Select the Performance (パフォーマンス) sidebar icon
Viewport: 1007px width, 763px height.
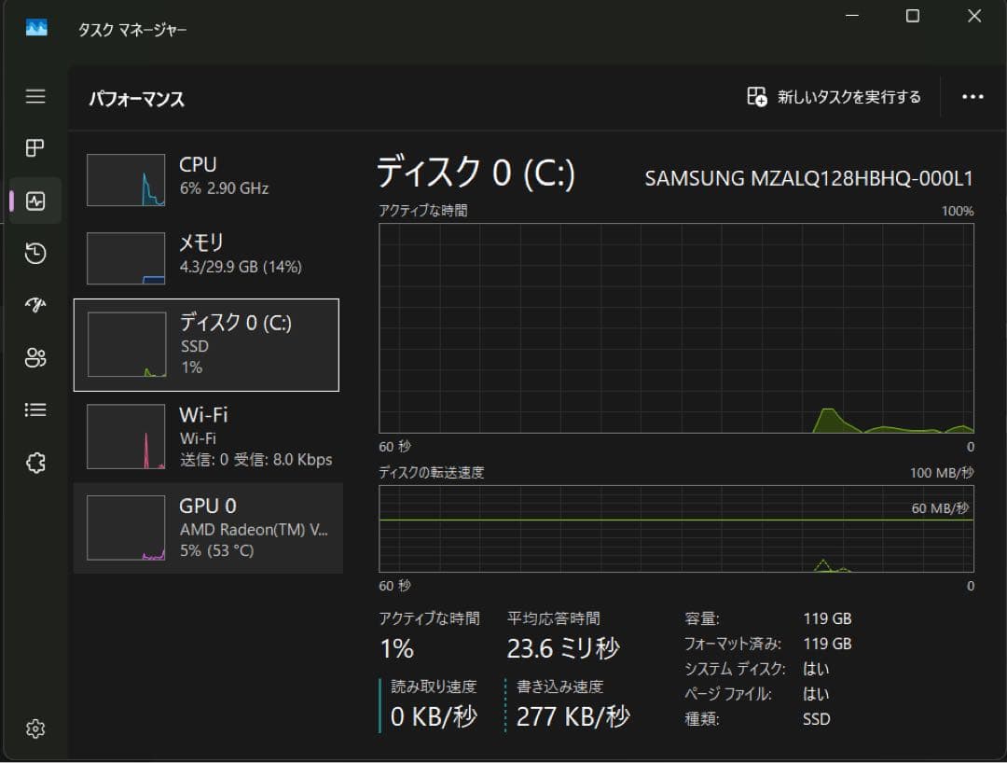[34, 200]
